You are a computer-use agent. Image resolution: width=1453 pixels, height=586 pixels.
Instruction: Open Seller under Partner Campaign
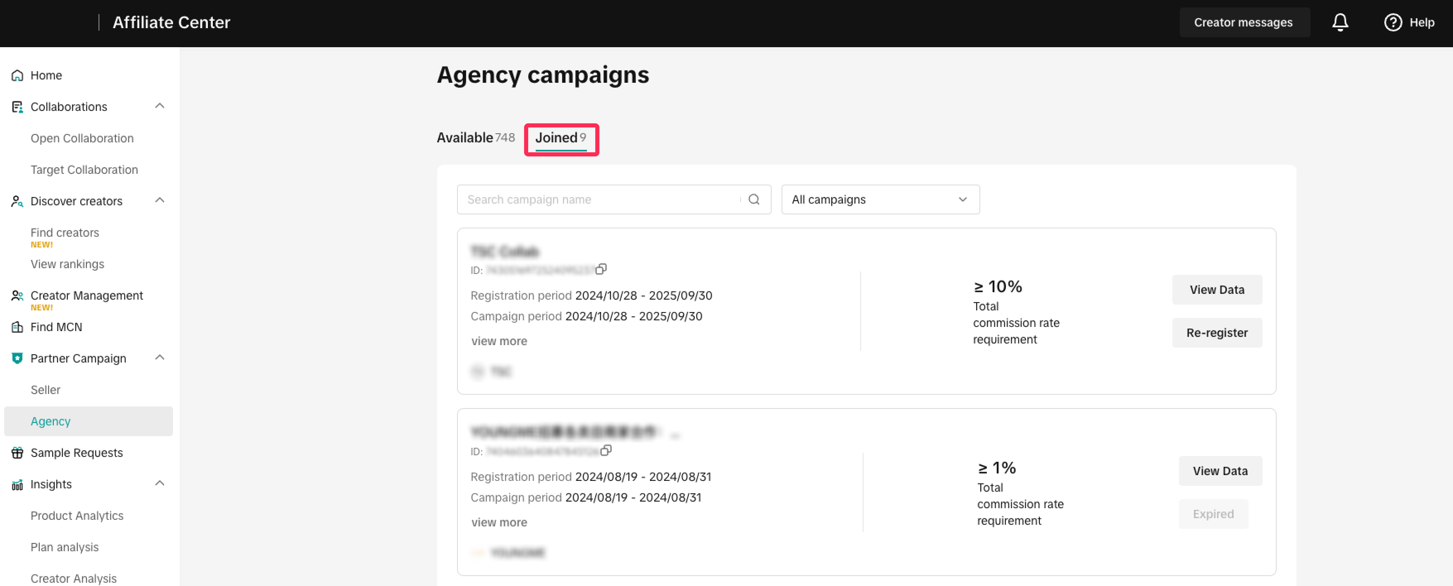(x=45, y=390)
